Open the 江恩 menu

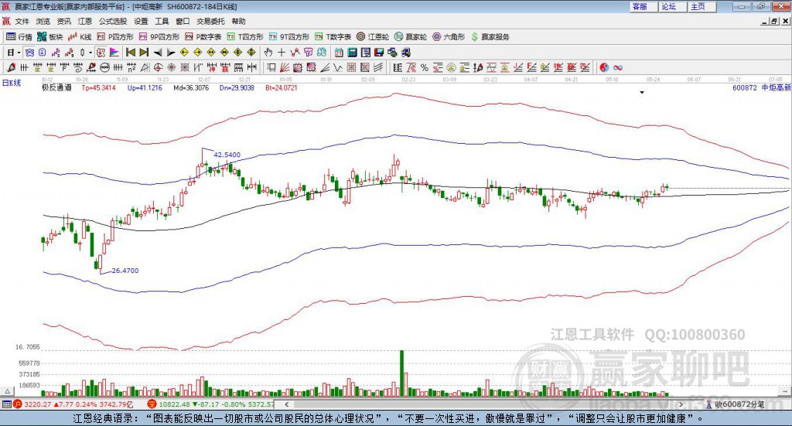[85, 21]
